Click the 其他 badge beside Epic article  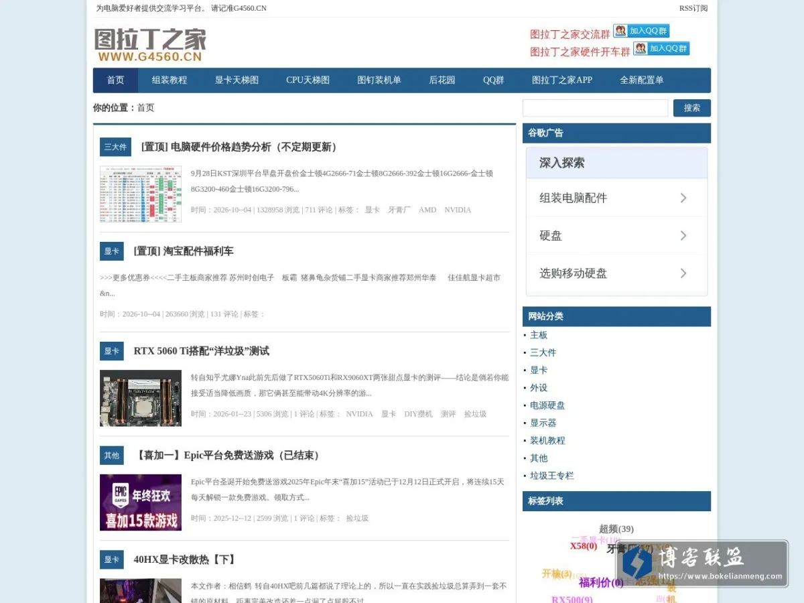pos(112,456)
